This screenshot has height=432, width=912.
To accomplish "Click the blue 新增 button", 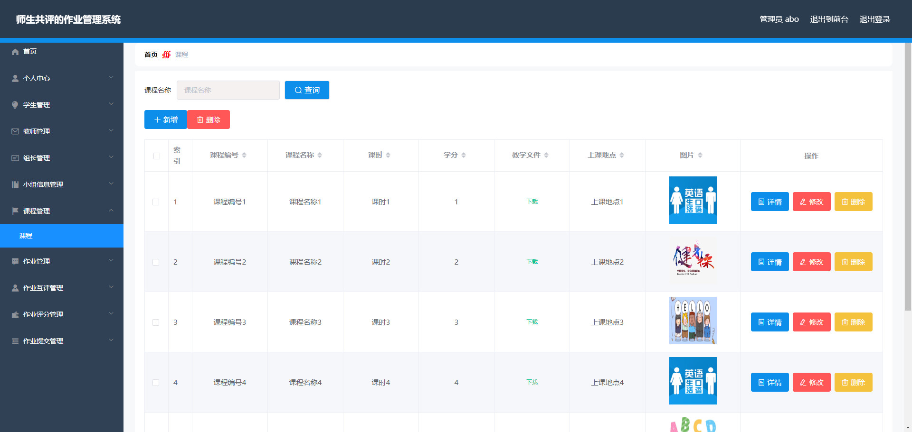I will 166,119.
